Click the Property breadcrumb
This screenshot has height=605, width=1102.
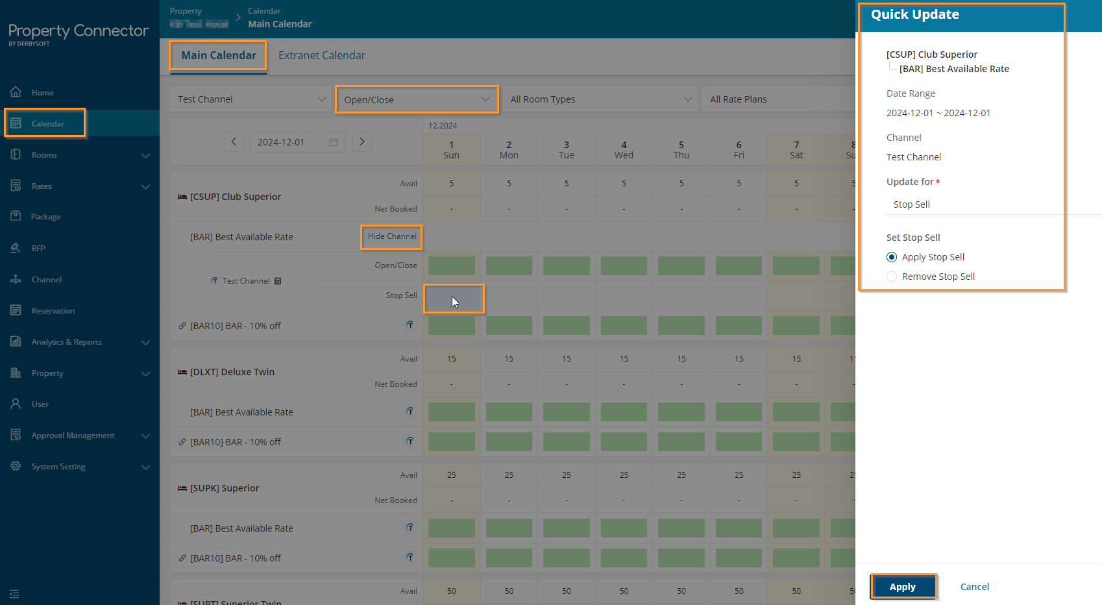point(186,11)
